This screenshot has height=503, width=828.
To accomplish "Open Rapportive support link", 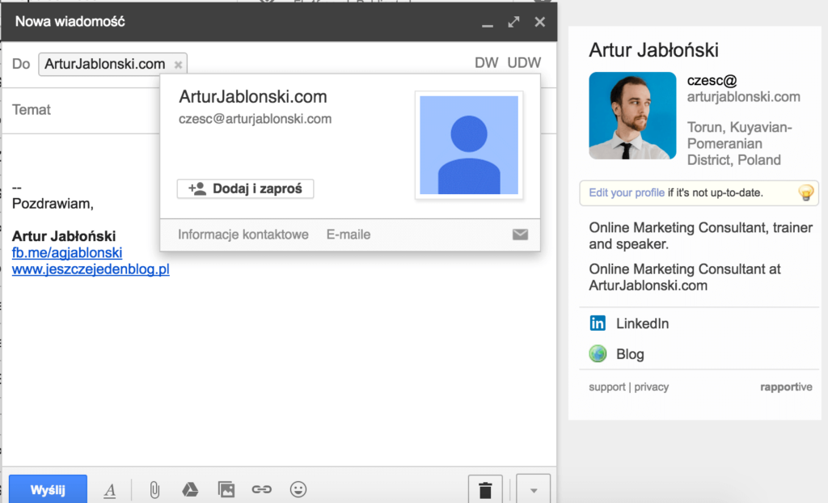I will point(606,387).
